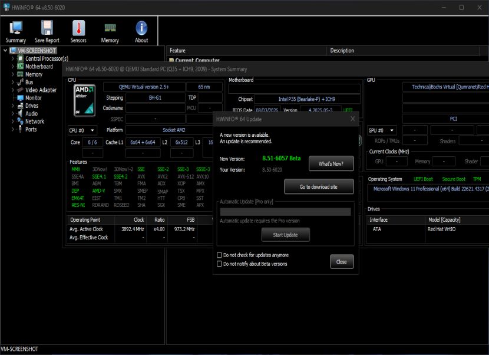Click the Drives tree icon

click(x=21, y=106)
